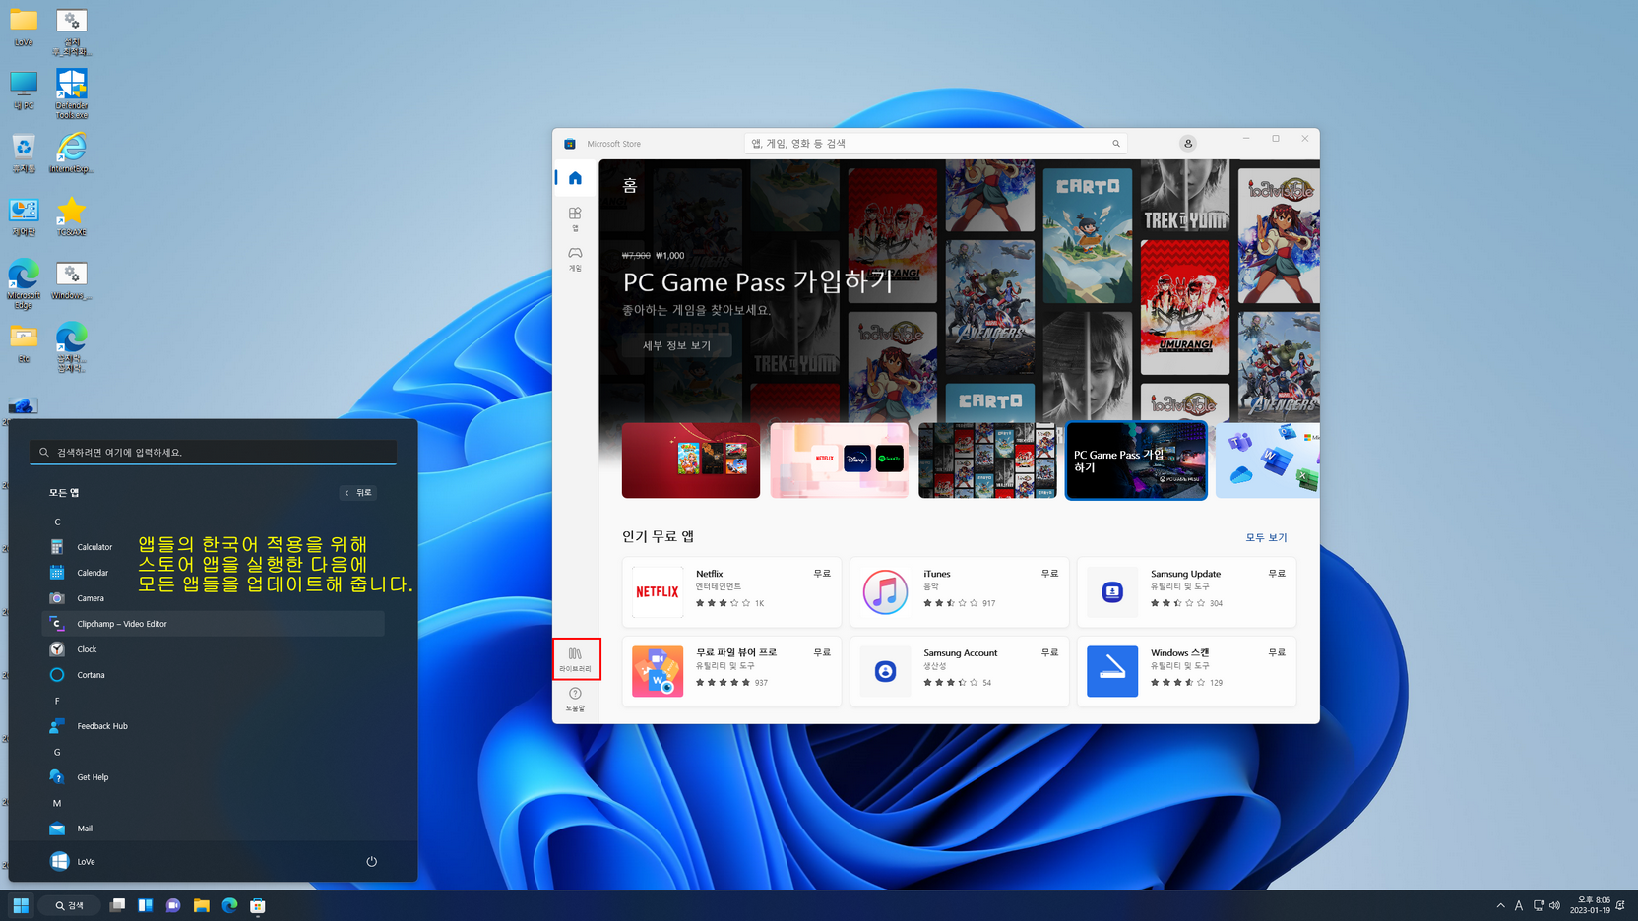Launch Calculator from the app list
This screenshot has height=921, width=1638.
click(x=213, y=547)
